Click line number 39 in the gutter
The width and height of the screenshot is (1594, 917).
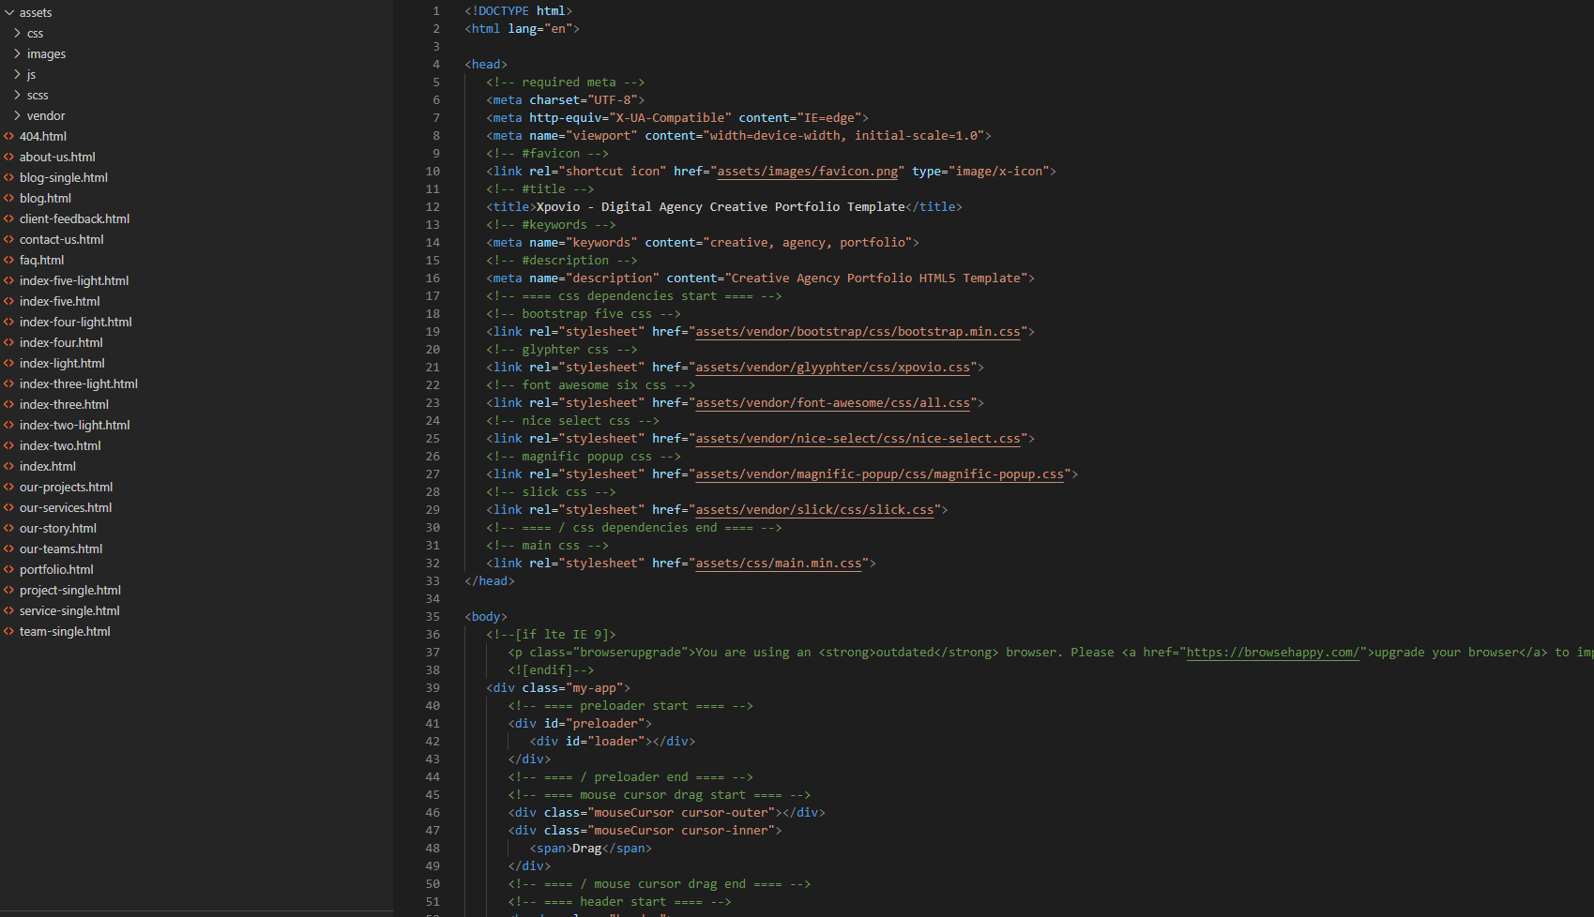[x=433, y=687]
